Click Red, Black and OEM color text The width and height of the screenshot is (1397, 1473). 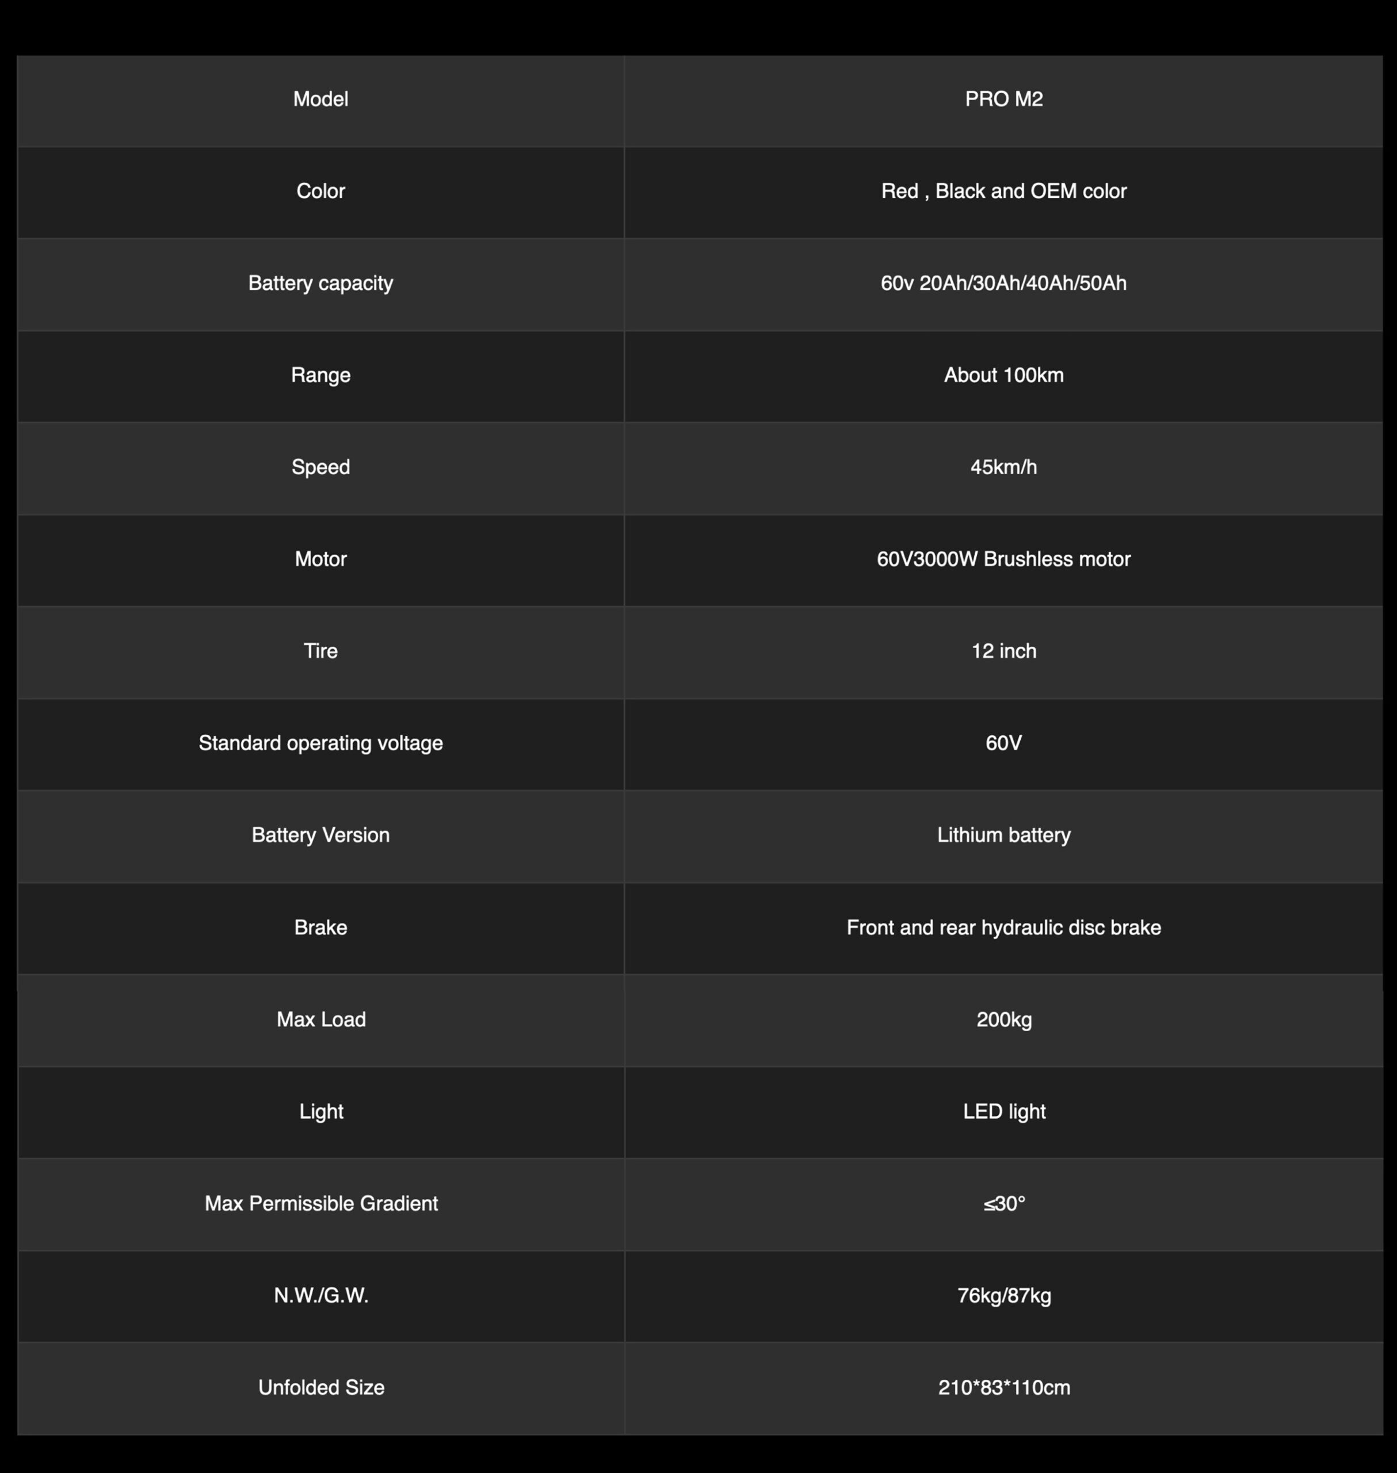tap(1003, 192)
